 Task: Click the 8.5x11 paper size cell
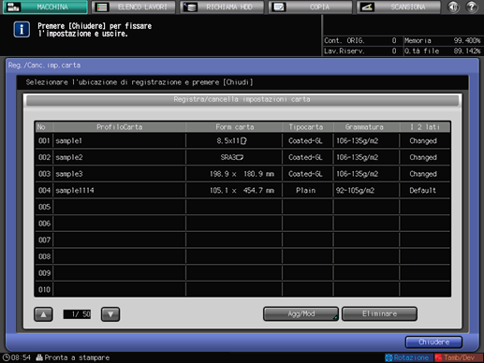point(234,141)
